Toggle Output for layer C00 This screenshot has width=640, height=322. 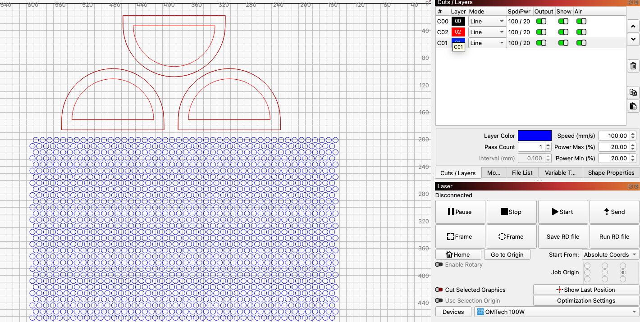point(541,21)
